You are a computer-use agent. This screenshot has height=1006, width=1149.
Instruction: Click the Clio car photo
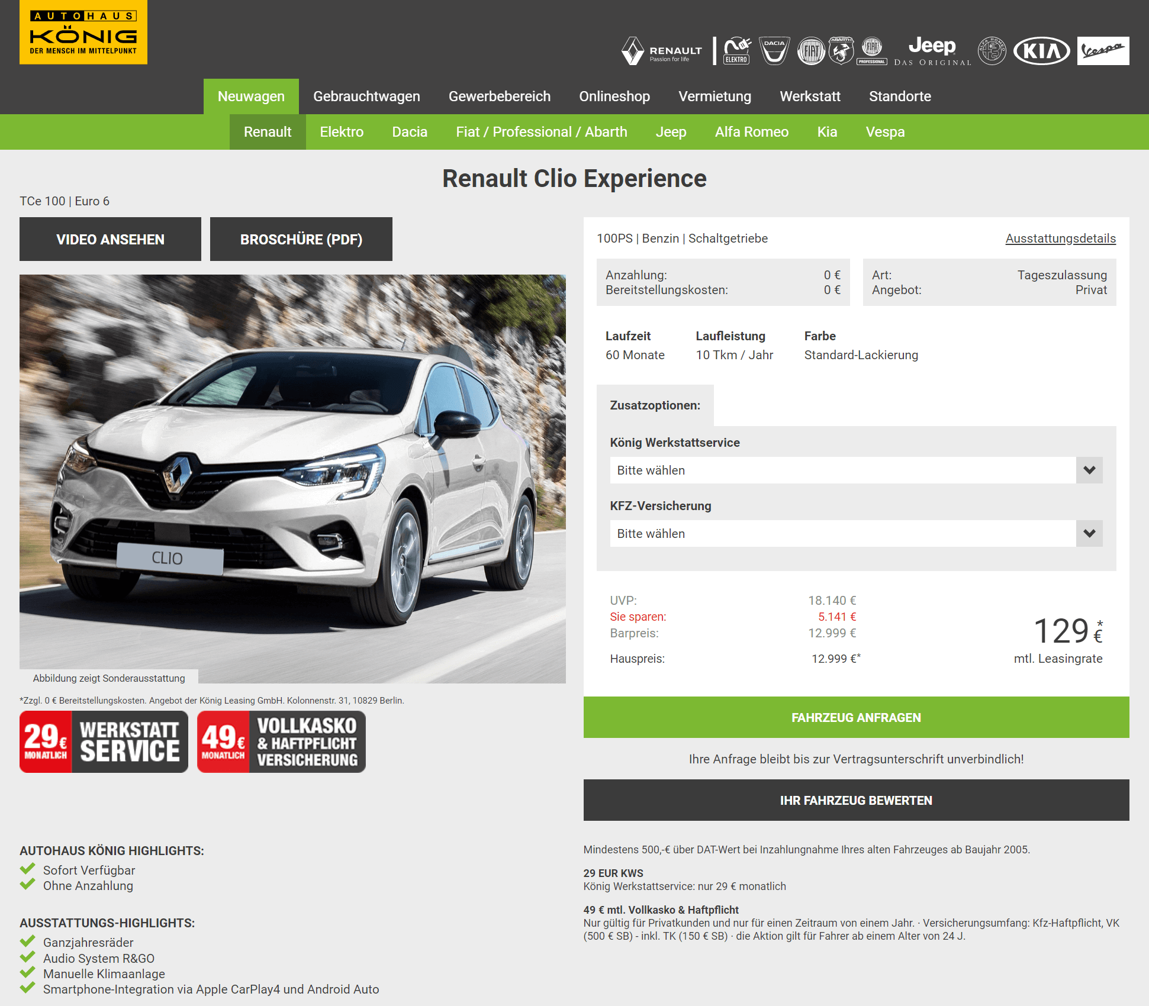292,479
